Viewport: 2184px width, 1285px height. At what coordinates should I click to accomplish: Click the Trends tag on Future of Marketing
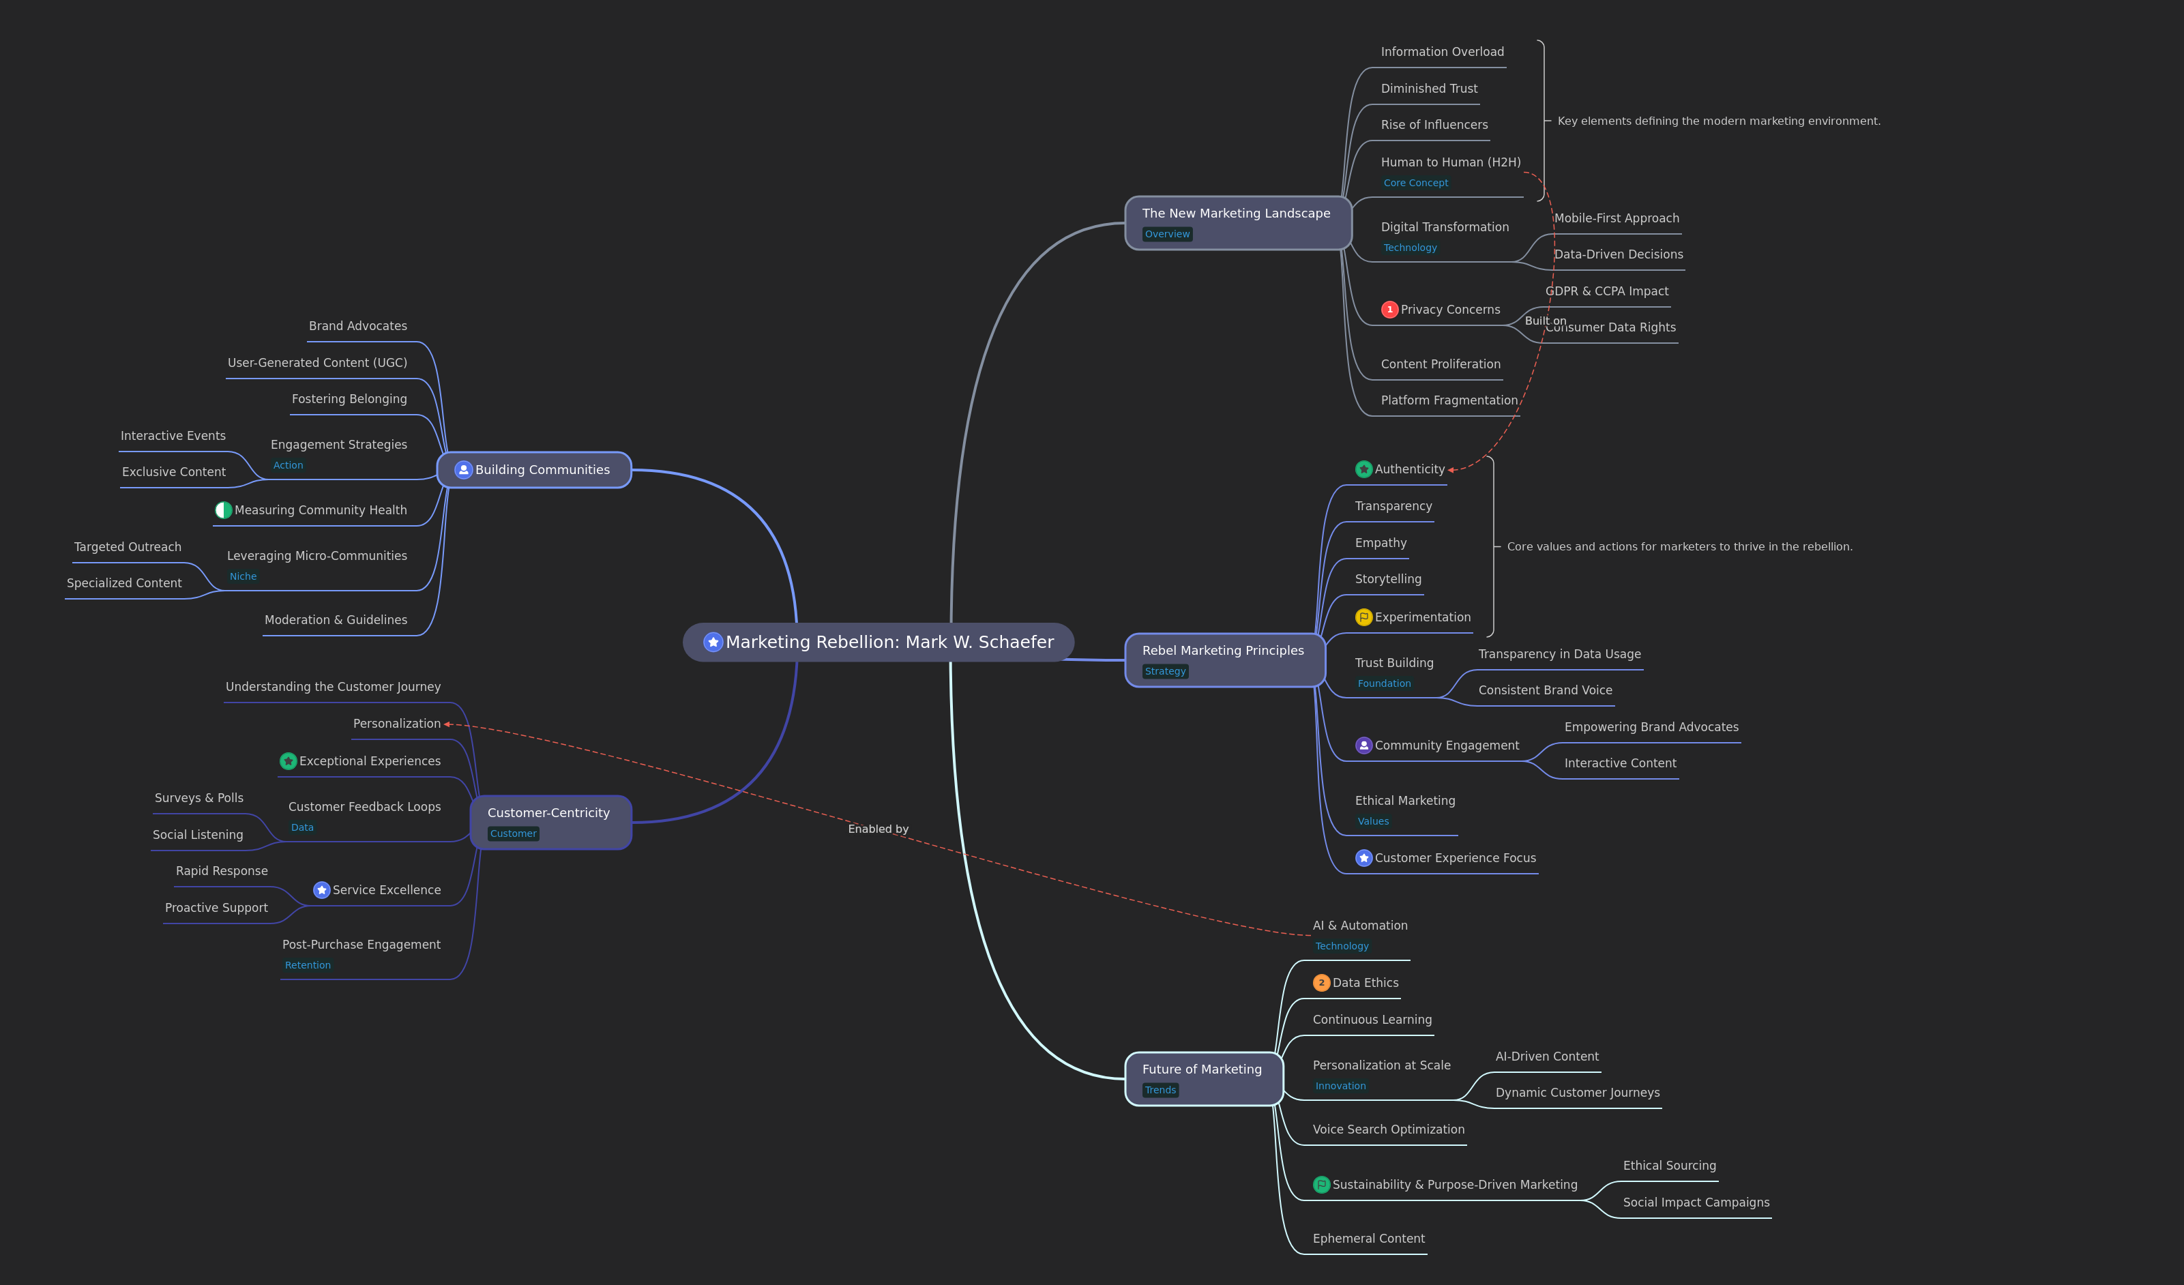1160,1090
